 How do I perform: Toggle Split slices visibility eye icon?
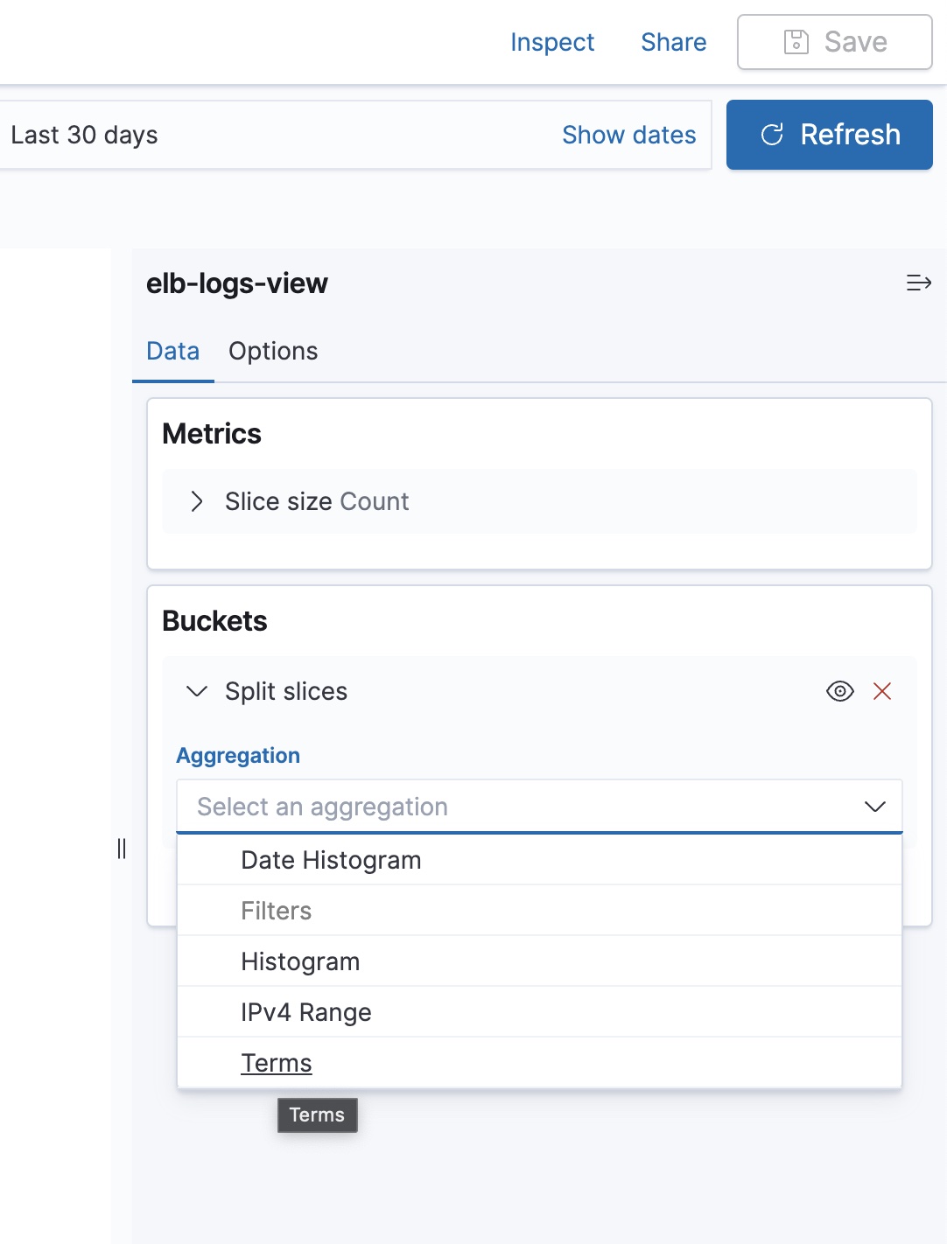[840, 691]
